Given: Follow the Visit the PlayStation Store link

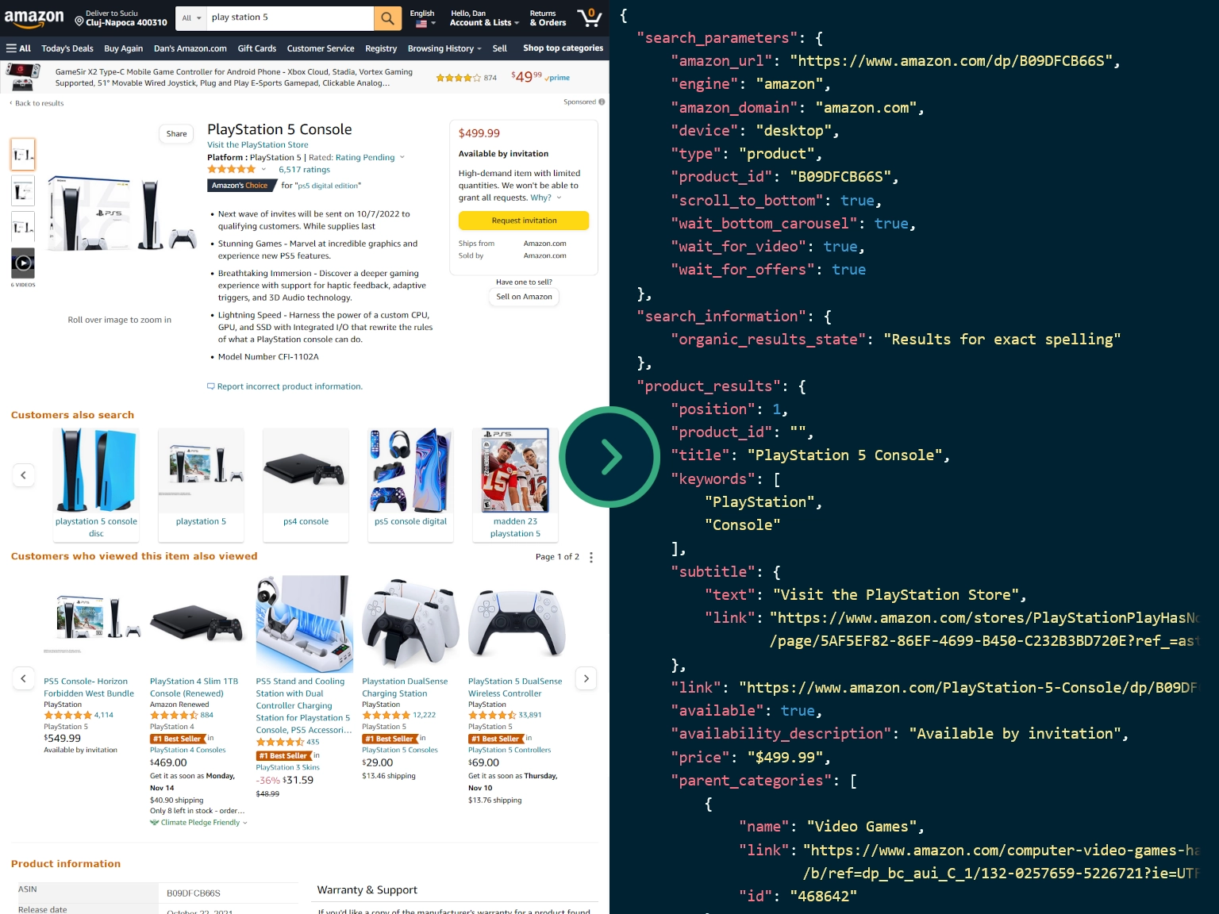Looking at the screenshot, I should coord(257,145).
